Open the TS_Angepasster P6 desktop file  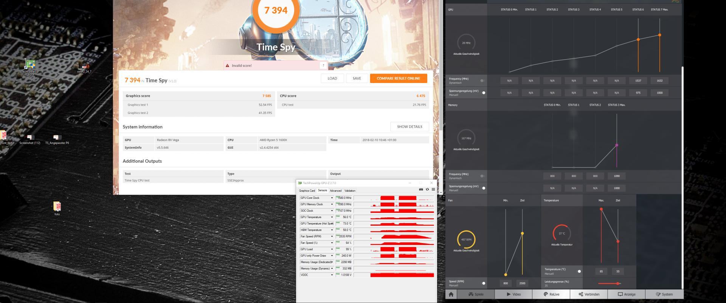57,139
